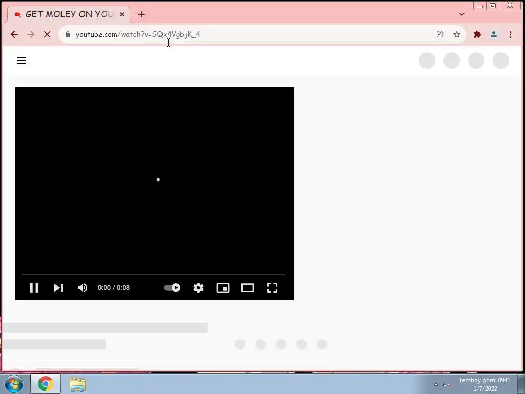
Task: Go forward in browser history
Action: (30, 34)
